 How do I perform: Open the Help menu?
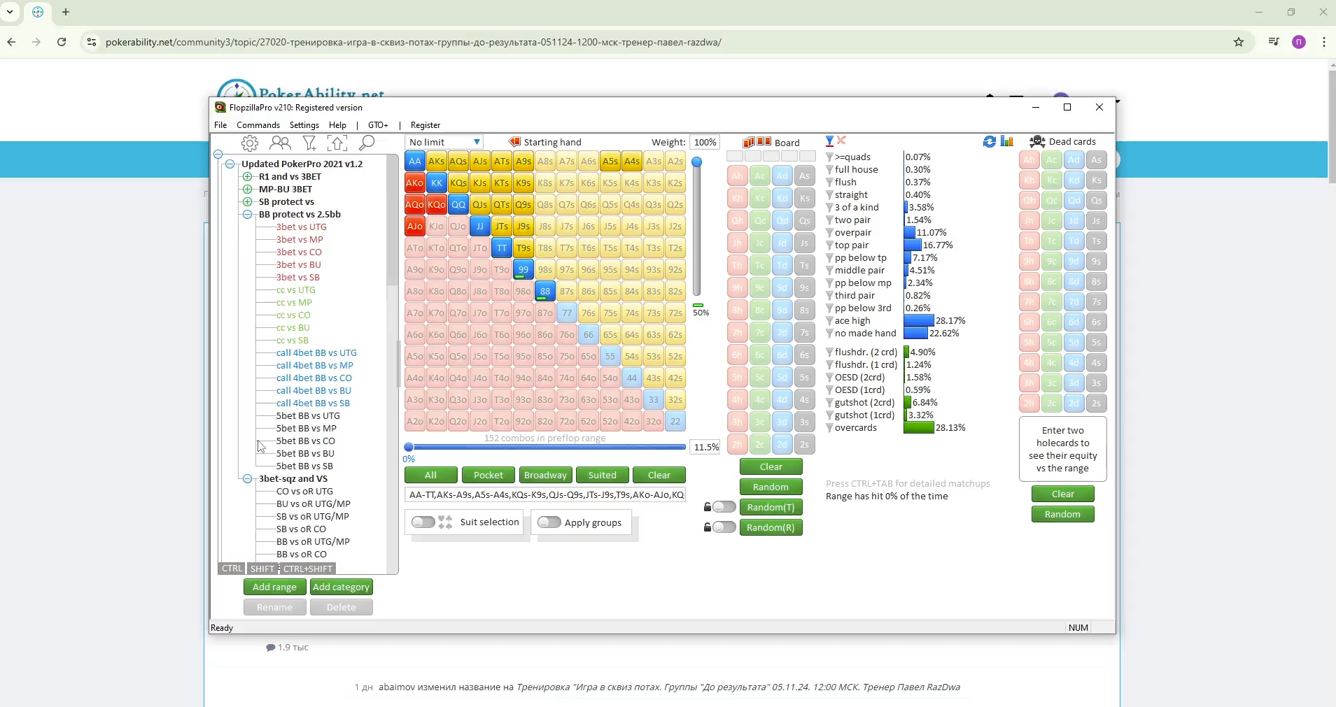pyautogui.click(x=337, y=125)
